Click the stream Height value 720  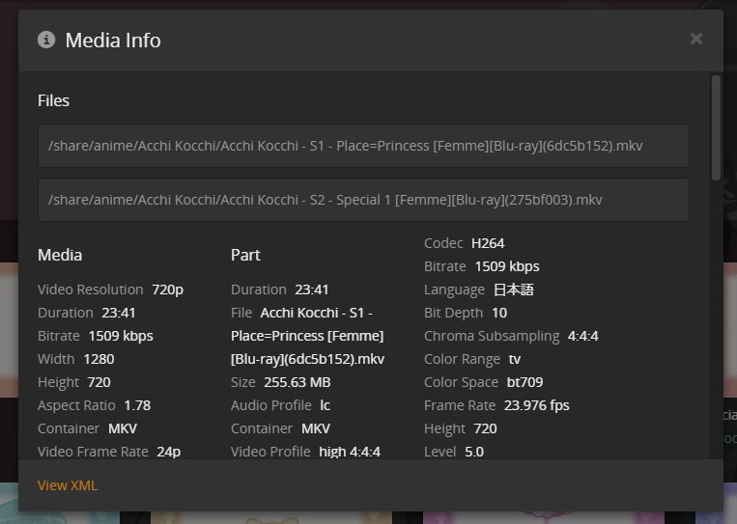pos(486,428)
